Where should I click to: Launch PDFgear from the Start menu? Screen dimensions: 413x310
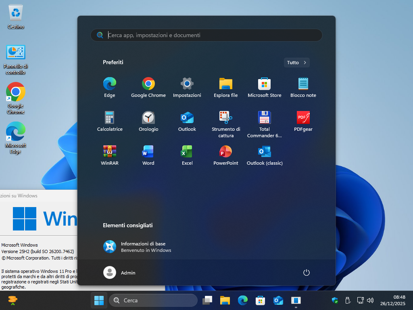(x=303, y=121)
